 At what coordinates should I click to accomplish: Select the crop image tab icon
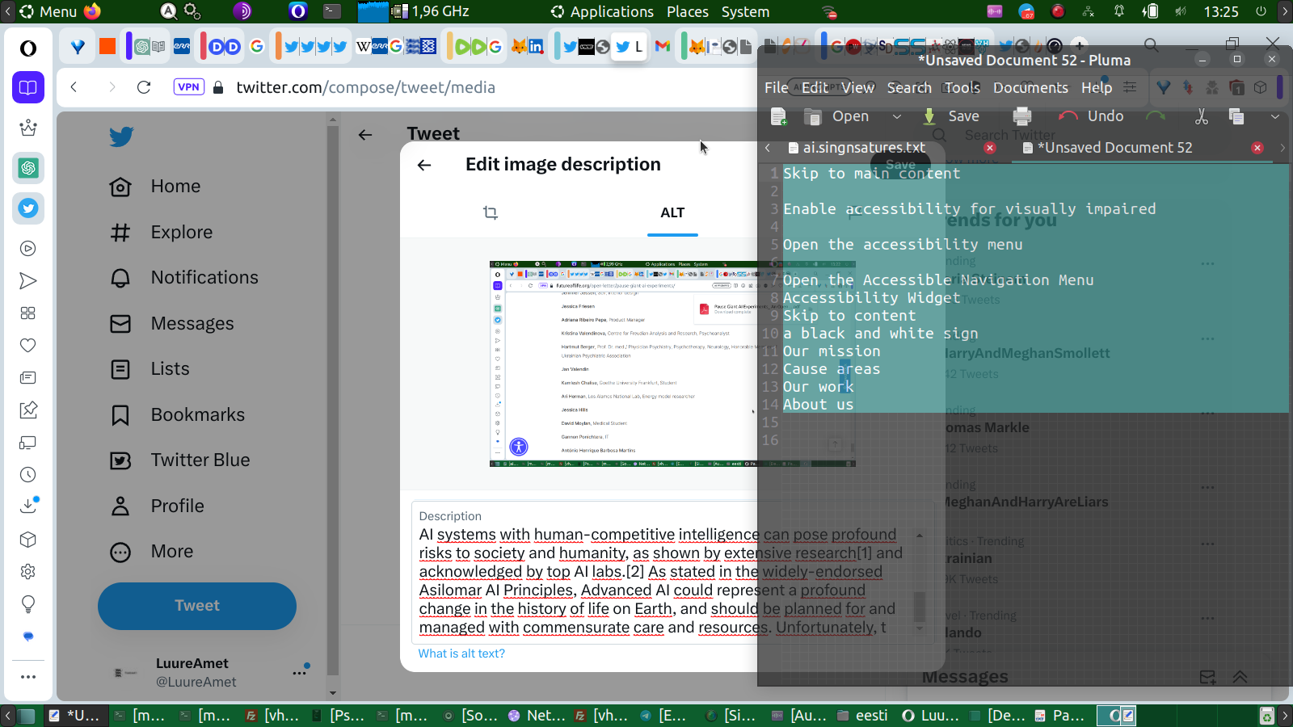point(491,212)
